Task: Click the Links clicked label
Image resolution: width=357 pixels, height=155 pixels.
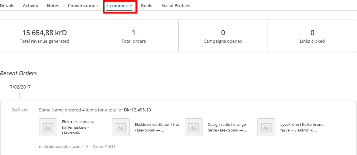Action: pos(312,41)
